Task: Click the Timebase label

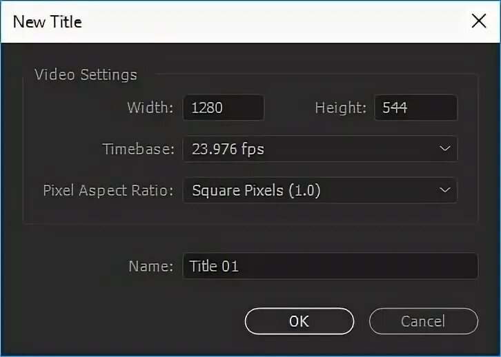Action: pos(138,149)
